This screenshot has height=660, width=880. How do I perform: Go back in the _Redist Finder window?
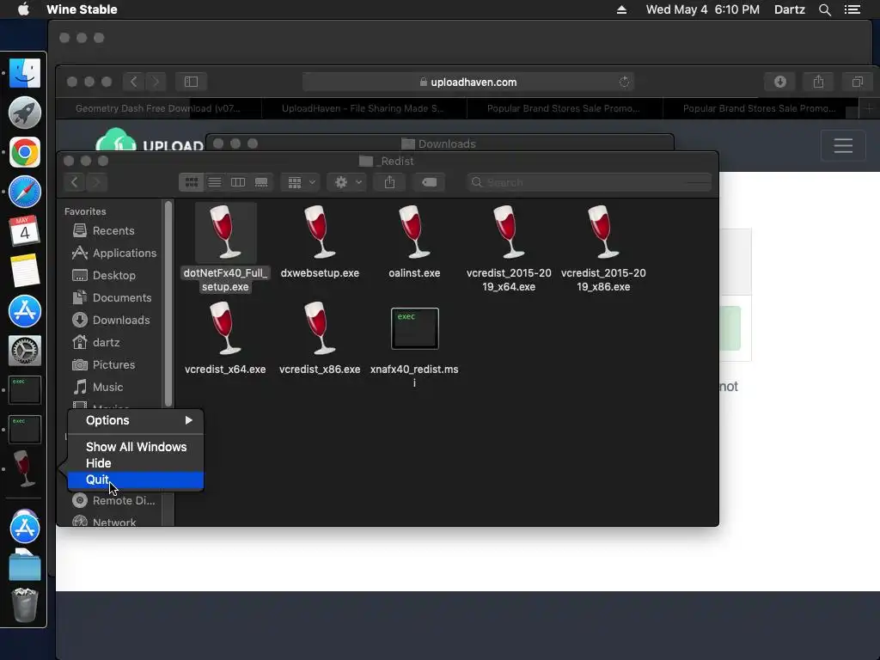click(x=74, y=182)
